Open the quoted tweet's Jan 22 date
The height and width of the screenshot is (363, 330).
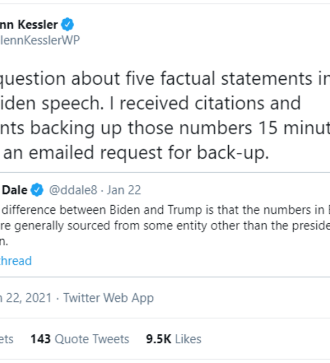(124, 190)
